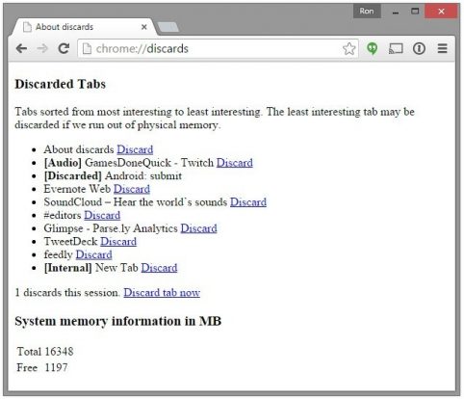Screen dimensions: 464x399
Task: Click the Cast extension icon
Action: (396, 48)
